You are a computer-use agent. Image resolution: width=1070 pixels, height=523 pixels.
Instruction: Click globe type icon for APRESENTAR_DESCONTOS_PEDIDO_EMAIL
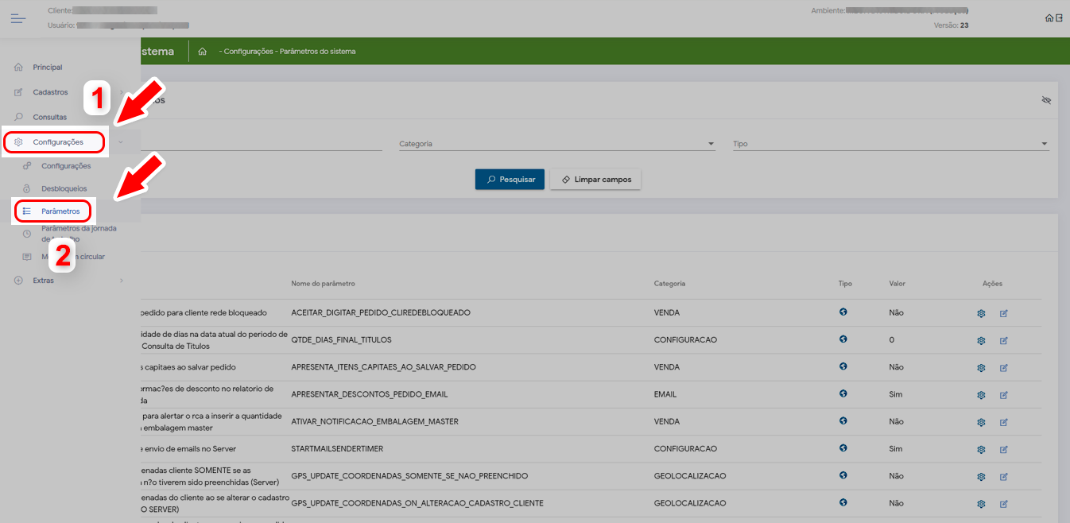[843, 393]
